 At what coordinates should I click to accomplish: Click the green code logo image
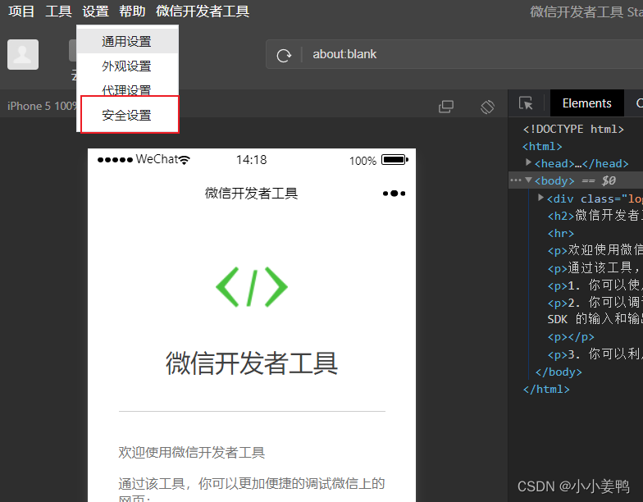click(x=252, y=287)
